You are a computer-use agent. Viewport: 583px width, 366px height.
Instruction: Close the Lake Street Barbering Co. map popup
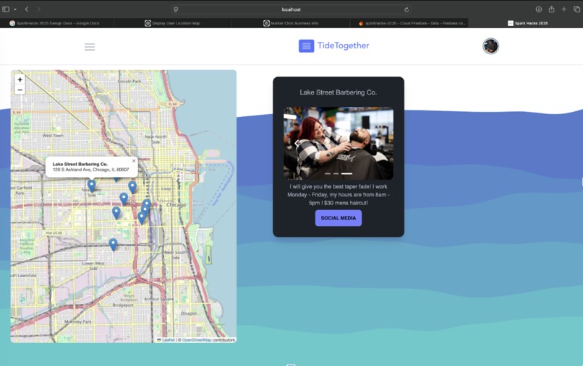pyautogui.click(x=134, y=161)
